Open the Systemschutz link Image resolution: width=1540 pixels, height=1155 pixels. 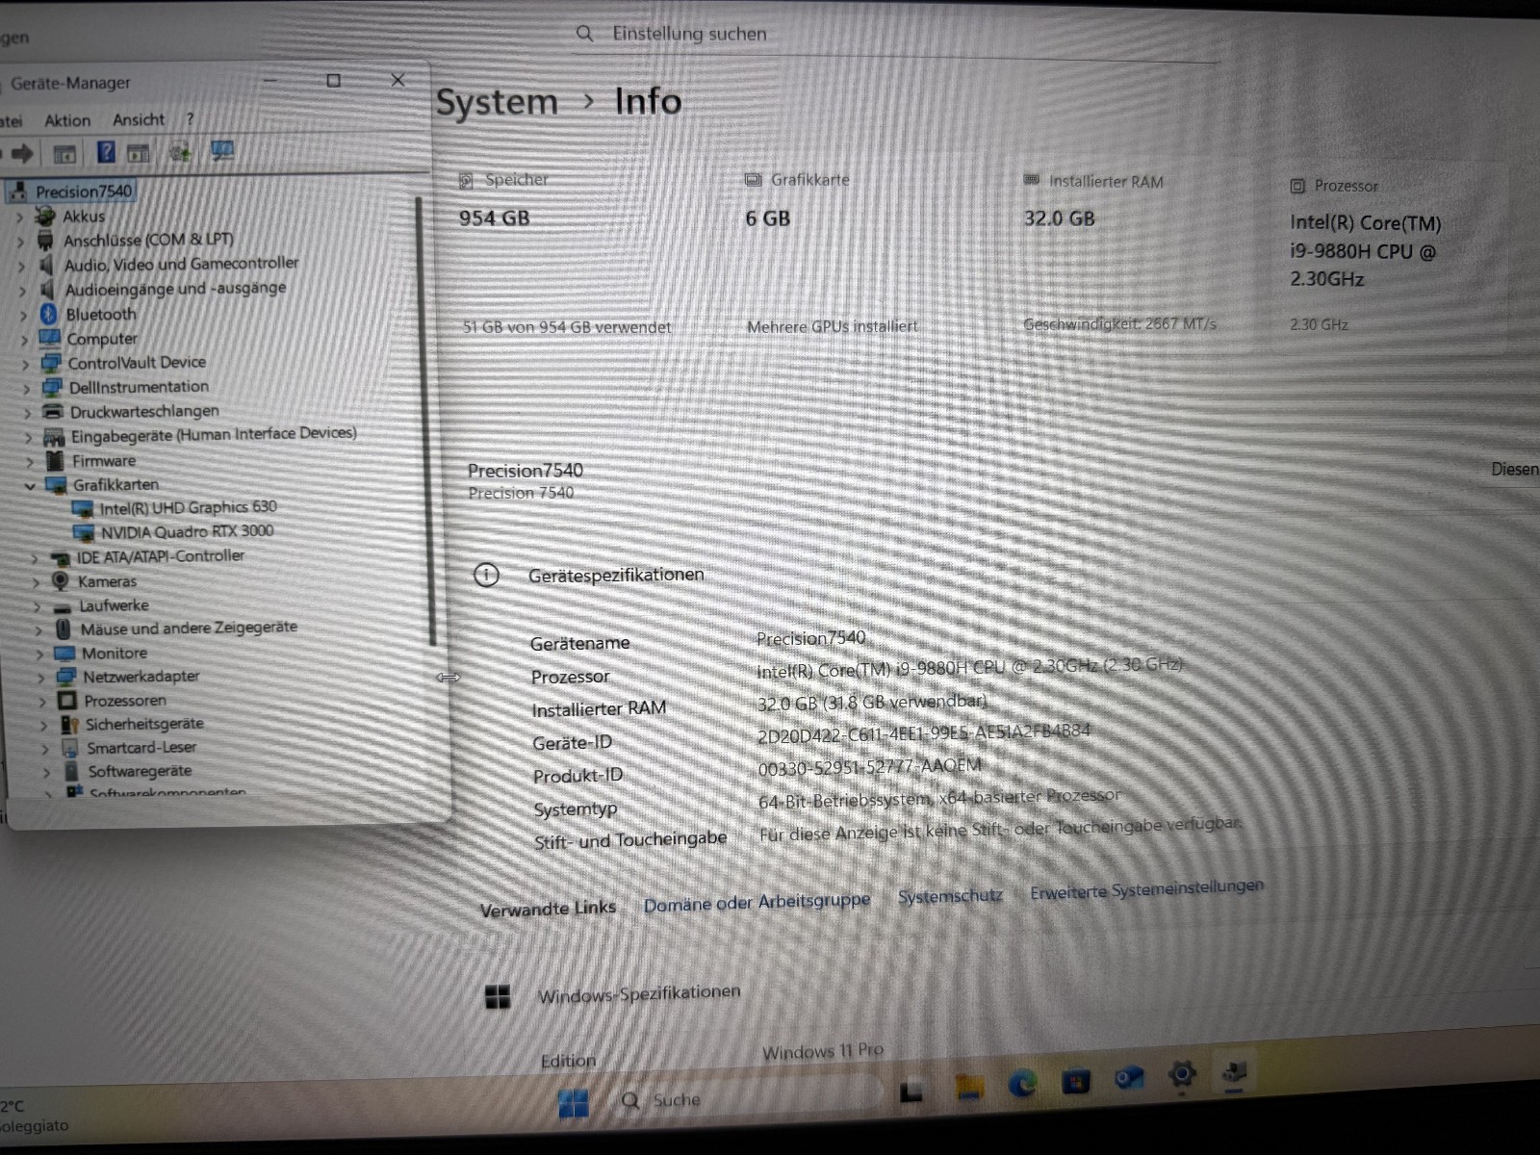(950, 896)
